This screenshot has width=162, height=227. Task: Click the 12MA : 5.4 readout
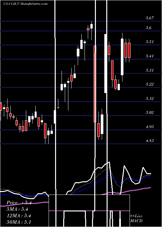point(19,216)
